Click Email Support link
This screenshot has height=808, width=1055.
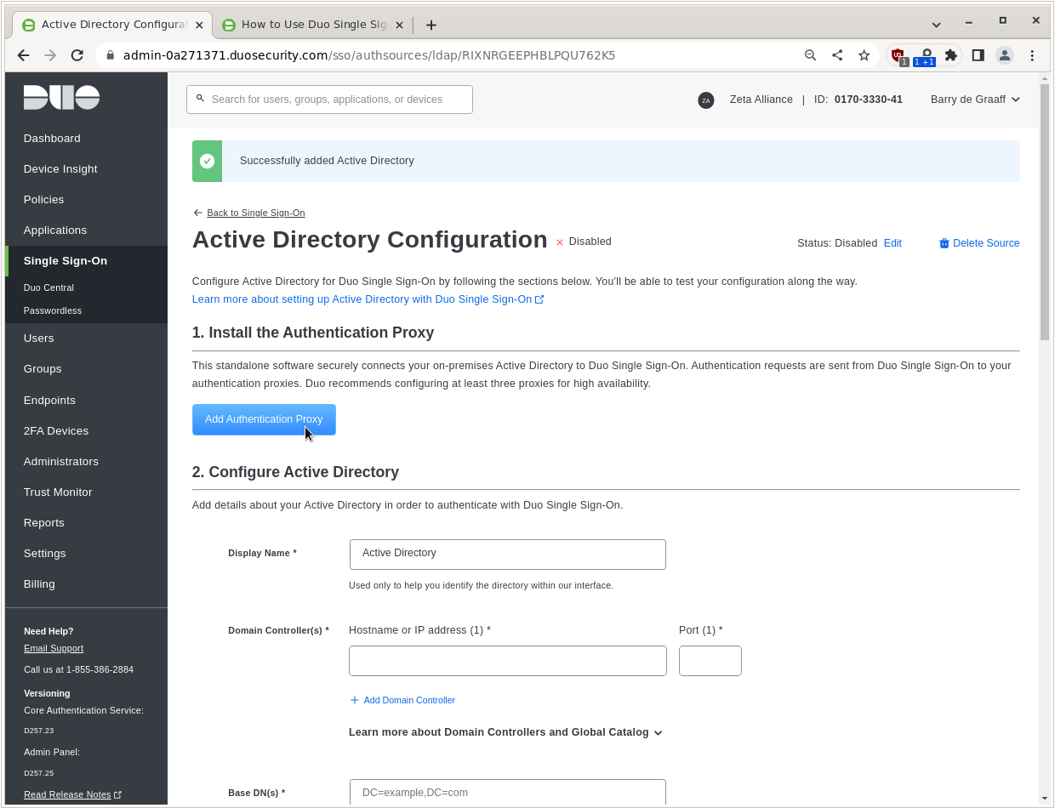tap(54, 648)
